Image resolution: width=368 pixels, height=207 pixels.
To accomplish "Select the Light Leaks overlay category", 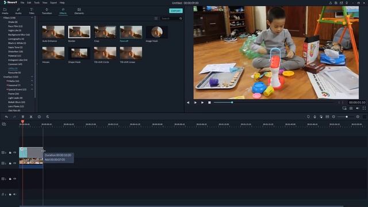I will (16, 98).
